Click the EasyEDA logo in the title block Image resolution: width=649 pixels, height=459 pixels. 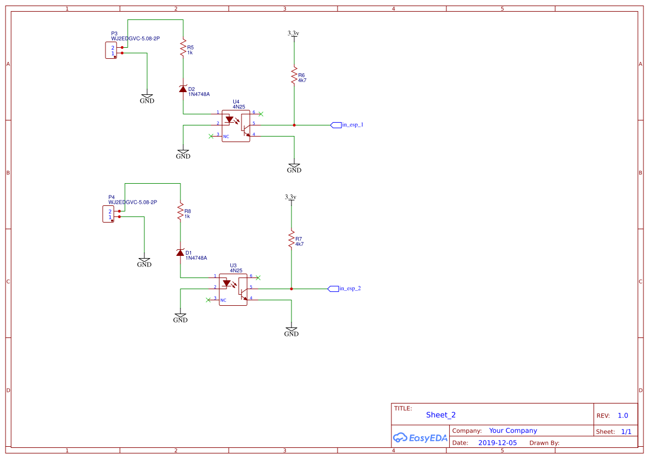pos(420,437)
